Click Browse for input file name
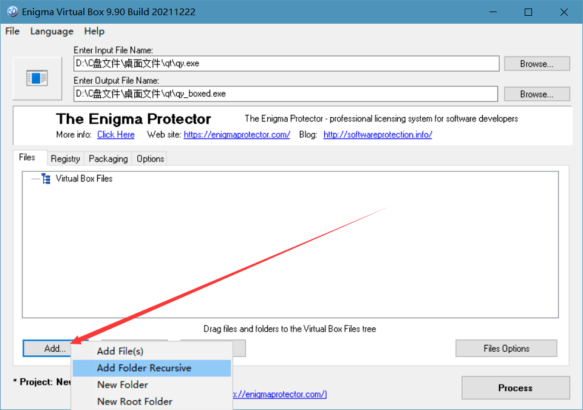This screenshot has height=410, width=583. (537, 64)
